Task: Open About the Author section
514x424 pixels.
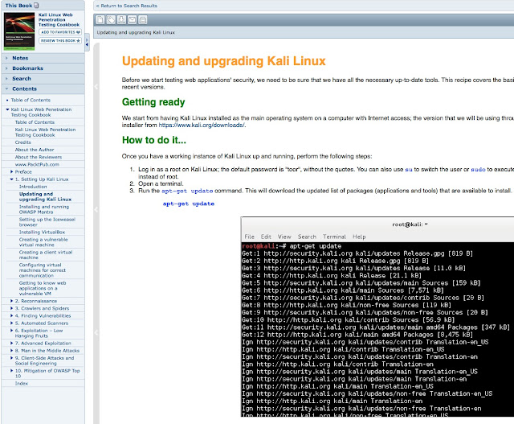Action: coord(35,150)
